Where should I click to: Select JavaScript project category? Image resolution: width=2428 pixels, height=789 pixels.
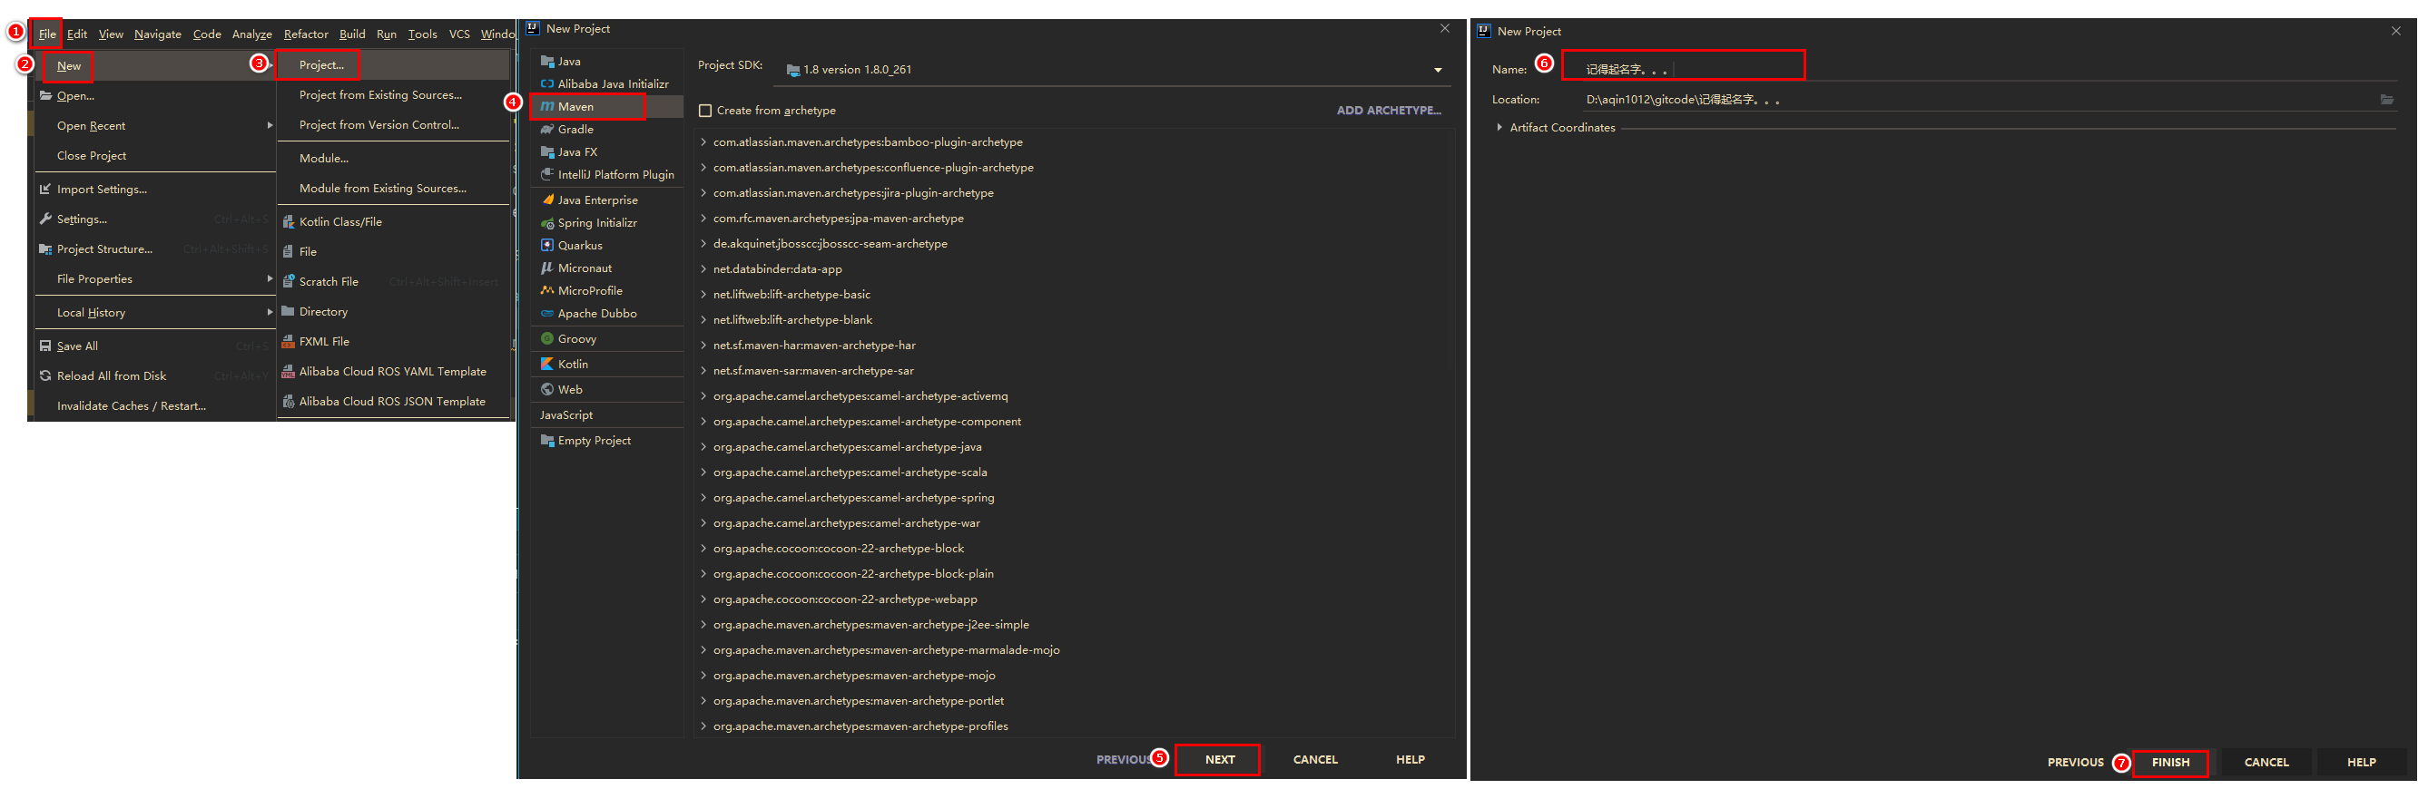pyautogui.click(x=606, y=414)
